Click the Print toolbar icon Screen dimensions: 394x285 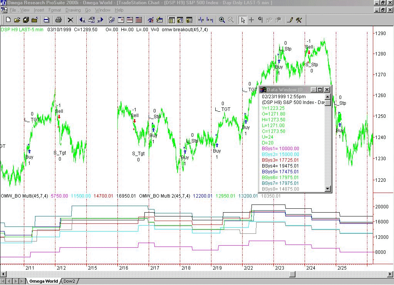59,20
